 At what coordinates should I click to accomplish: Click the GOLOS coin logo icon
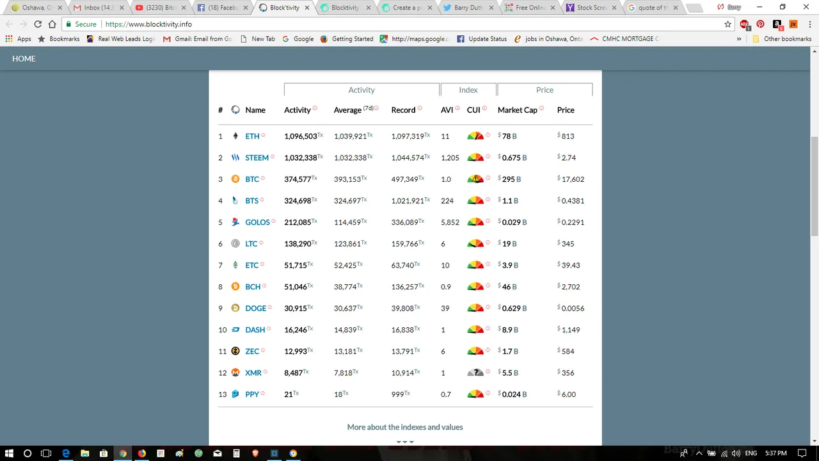(x=235, y=222)
